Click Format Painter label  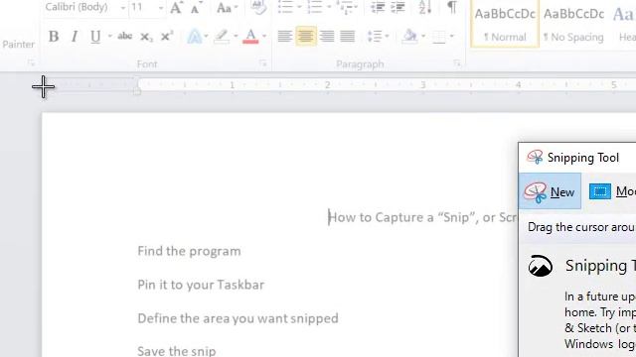(18, 44)
